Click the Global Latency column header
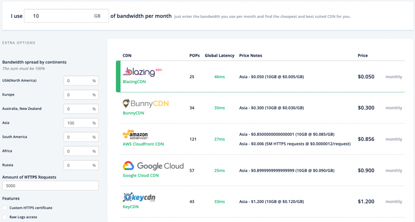The image size is (415, 222). (x=219, y=55)
